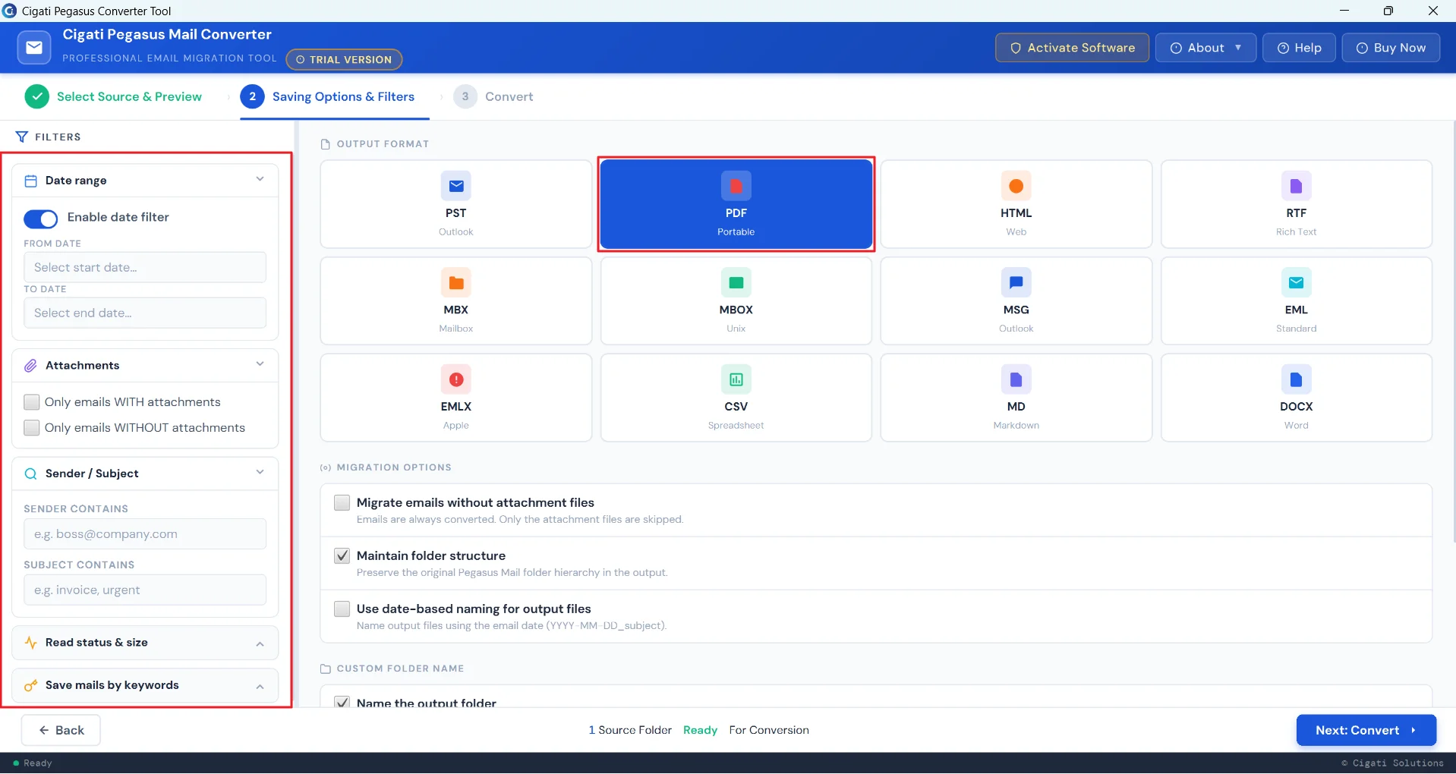Pick the MD Markdown format icon
Image resolution: width=1456 pixels, height=774 pixels.
tap(1016, 379)
